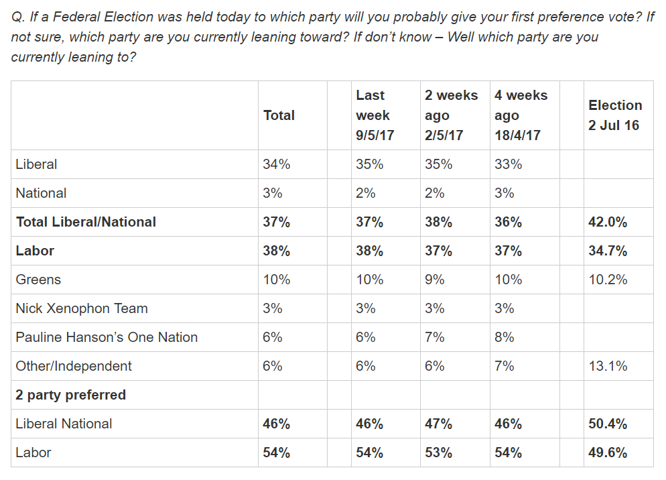This screenshot has height=480, width=666.
Task: Click the 49.6% Labor election cell
Action: [608, 453]
